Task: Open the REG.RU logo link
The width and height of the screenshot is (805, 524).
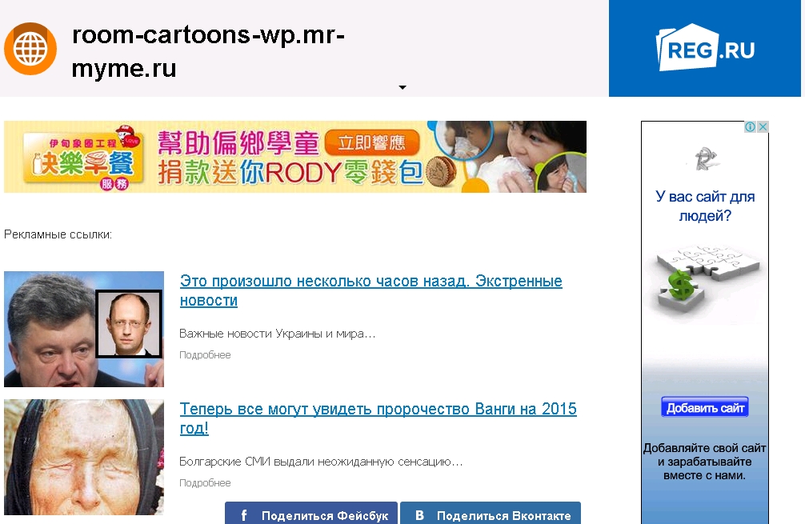Action: click(705, 50)
